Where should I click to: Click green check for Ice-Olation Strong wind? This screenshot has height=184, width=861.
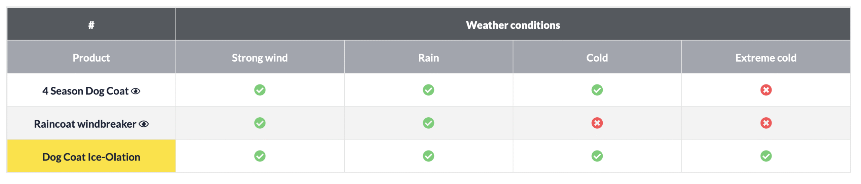260,156
